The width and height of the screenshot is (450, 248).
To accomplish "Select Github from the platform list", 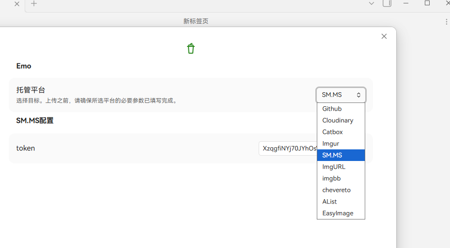I will click(x=332, y=109).
